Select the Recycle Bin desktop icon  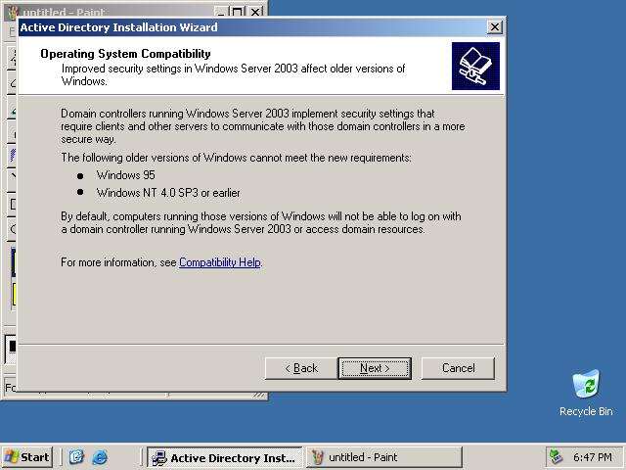tap(586, 394)
